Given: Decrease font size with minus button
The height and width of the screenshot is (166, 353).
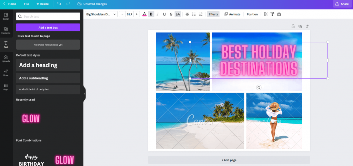Looking at the screenshot, I should [x=122, y=14].
